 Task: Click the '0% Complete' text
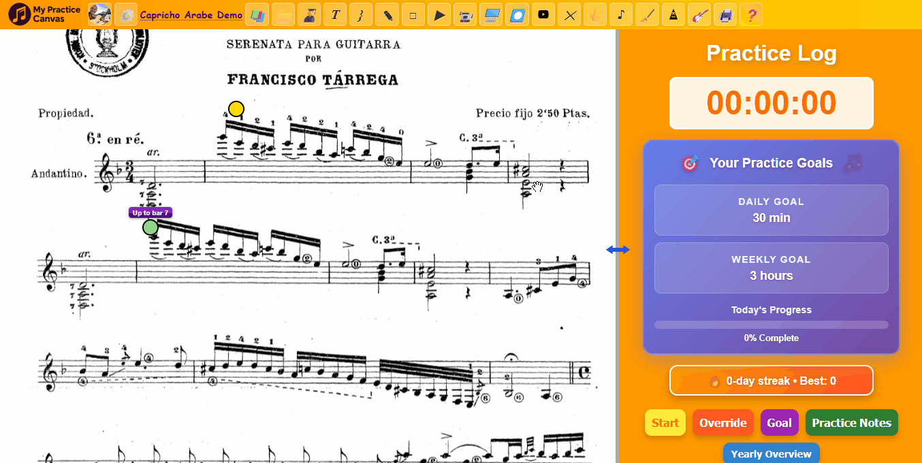coord(771,338)
